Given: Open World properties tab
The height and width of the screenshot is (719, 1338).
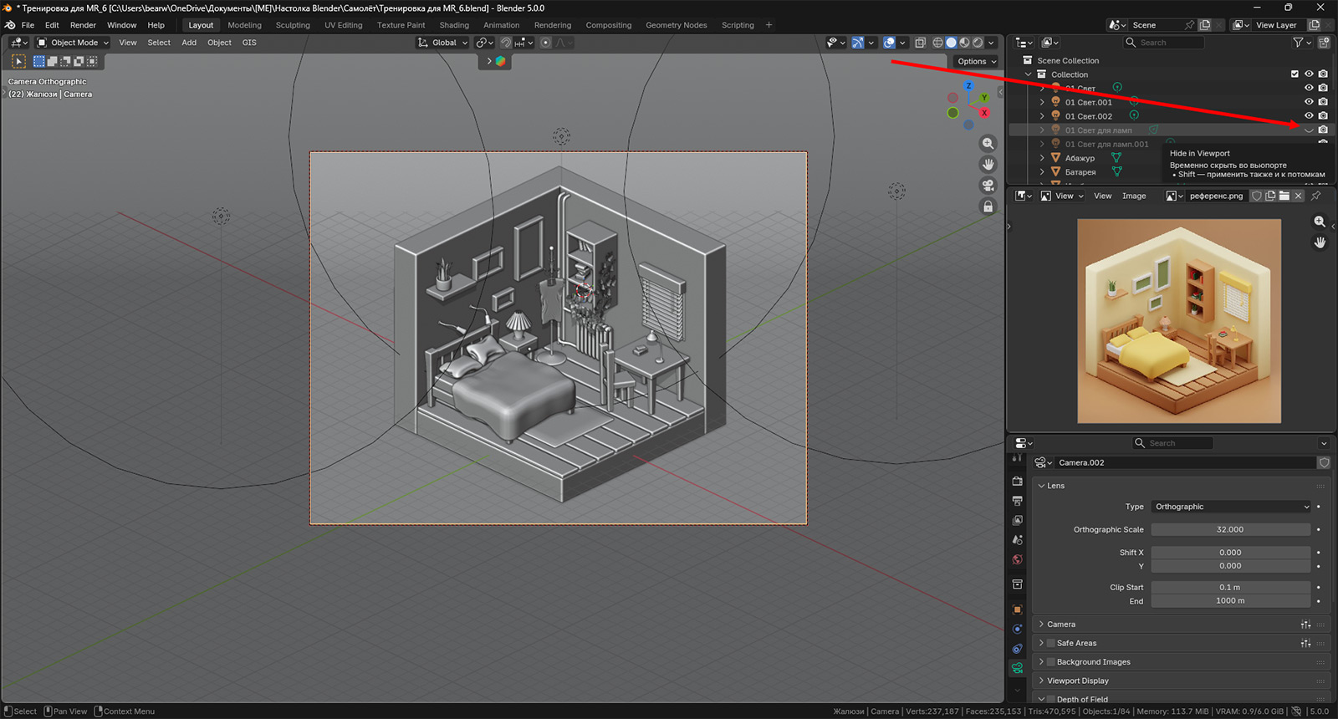Looking at the screenshot, I should [1017, 559].
